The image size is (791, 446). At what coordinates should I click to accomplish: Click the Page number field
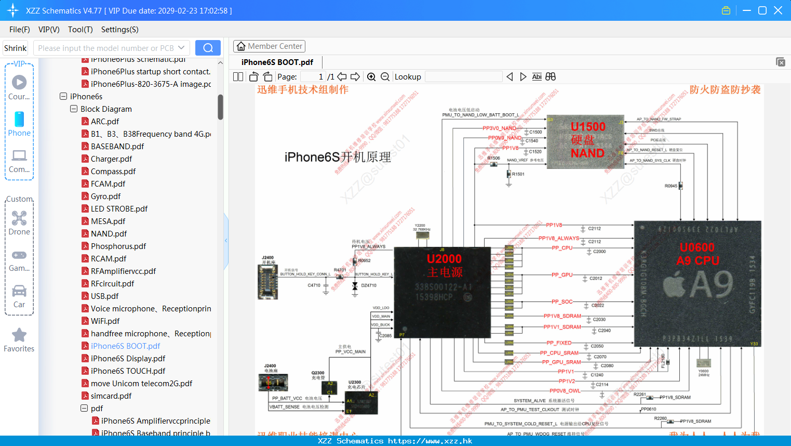click(313, 76)
